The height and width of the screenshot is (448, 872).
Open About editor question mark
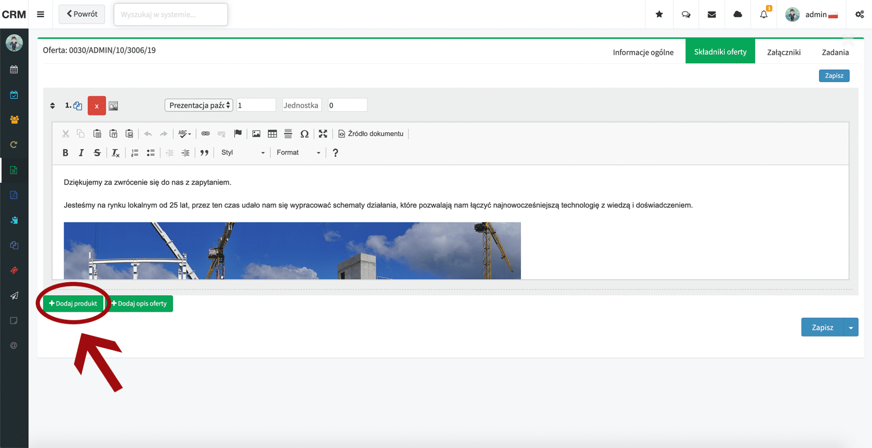click(x=336, y=152)
